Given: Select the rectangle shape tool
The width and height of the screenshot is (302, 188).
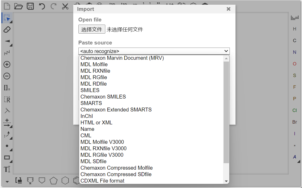Looking at the screenshot, I should point(7,157).
